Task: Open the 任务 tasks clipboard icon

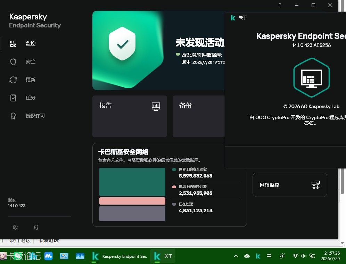Action: [13, 98]
